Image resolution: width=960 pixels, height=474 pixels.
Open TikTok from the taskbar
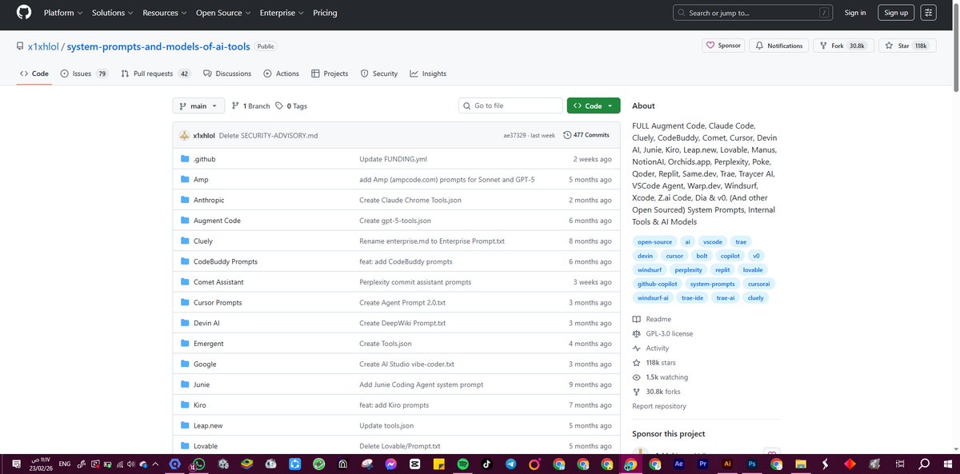(x=487, y=464)
